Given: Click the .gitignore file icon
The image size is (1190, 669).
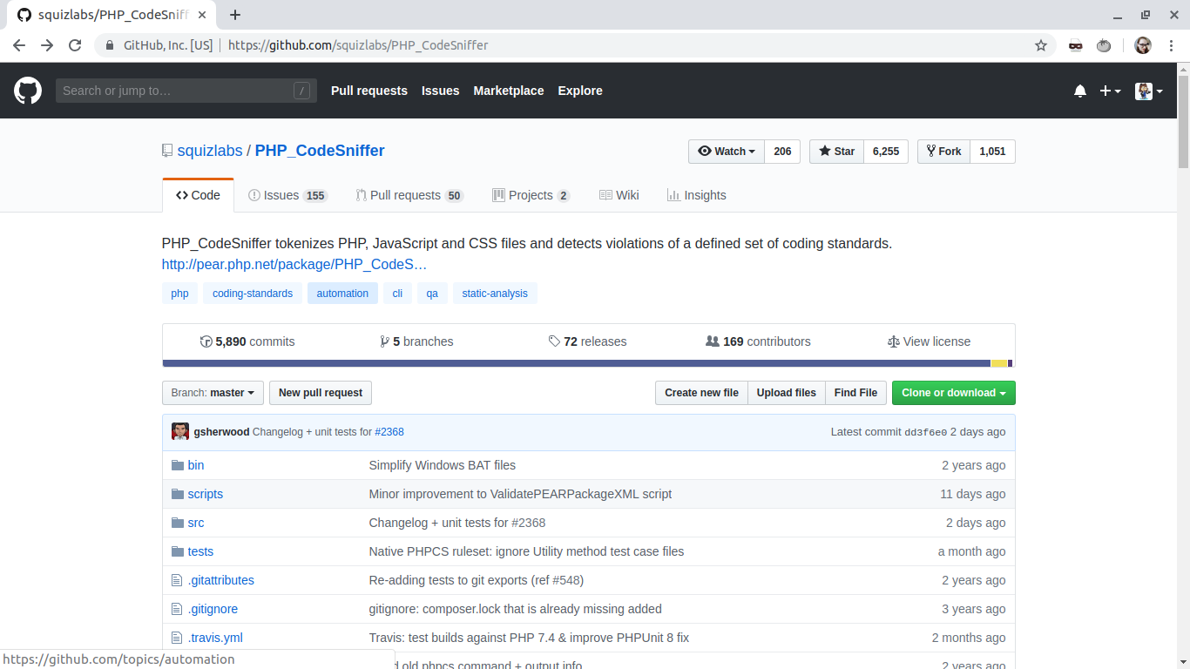Looking at the screenshot, I should [x=178, y=609].
